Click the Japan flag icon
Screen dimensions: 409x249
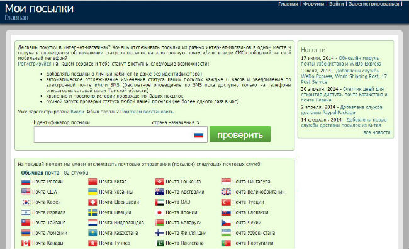click(159, 212)
